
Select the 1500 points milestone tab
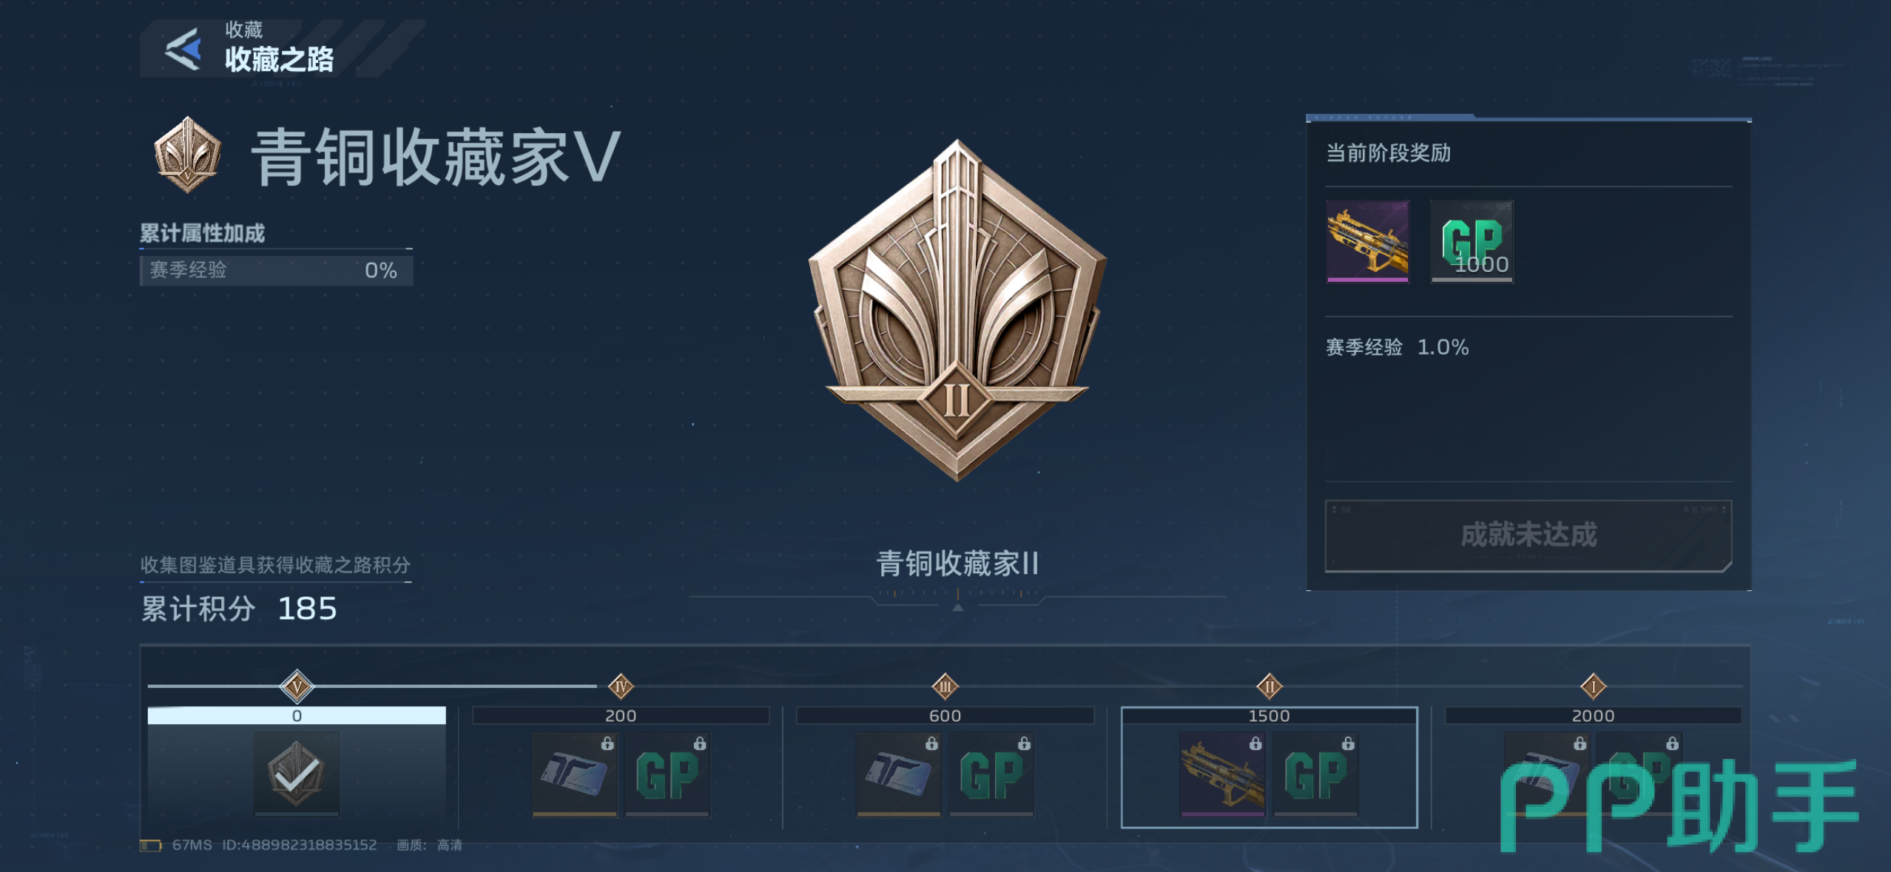click(1270, 715)
